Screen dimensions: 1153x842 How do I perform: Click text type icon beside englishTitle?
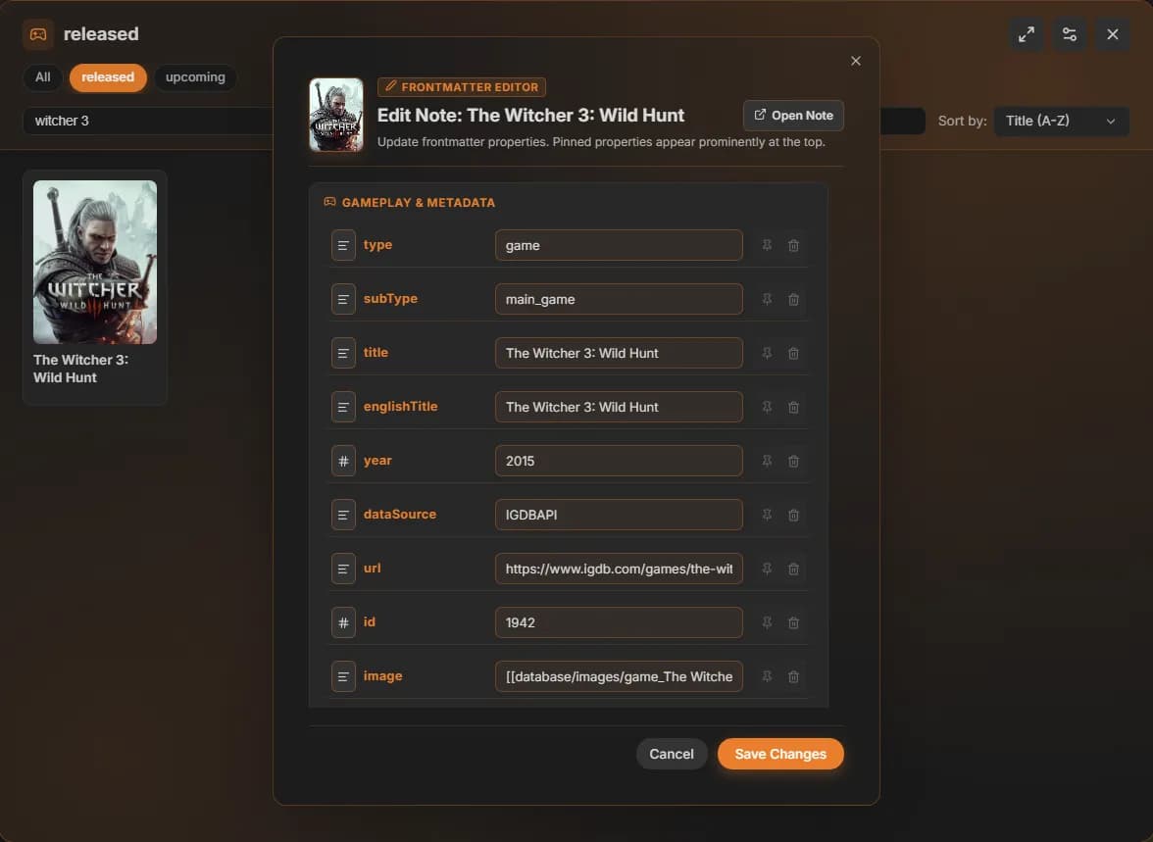click(x=343, y=407)
